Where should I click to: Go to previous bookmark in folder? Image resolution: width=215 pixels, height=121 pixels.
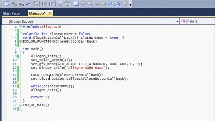pyautogui.click(x=97, y=4)
